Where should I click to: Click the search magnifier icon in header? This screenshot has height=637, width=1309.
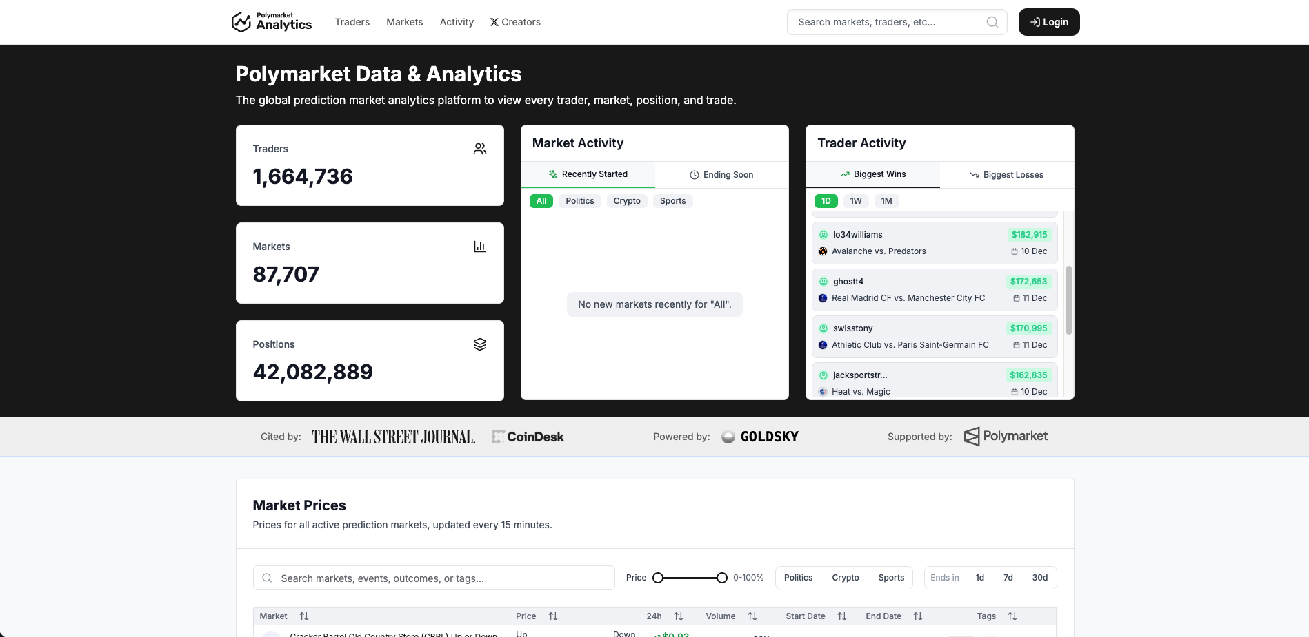992,22
